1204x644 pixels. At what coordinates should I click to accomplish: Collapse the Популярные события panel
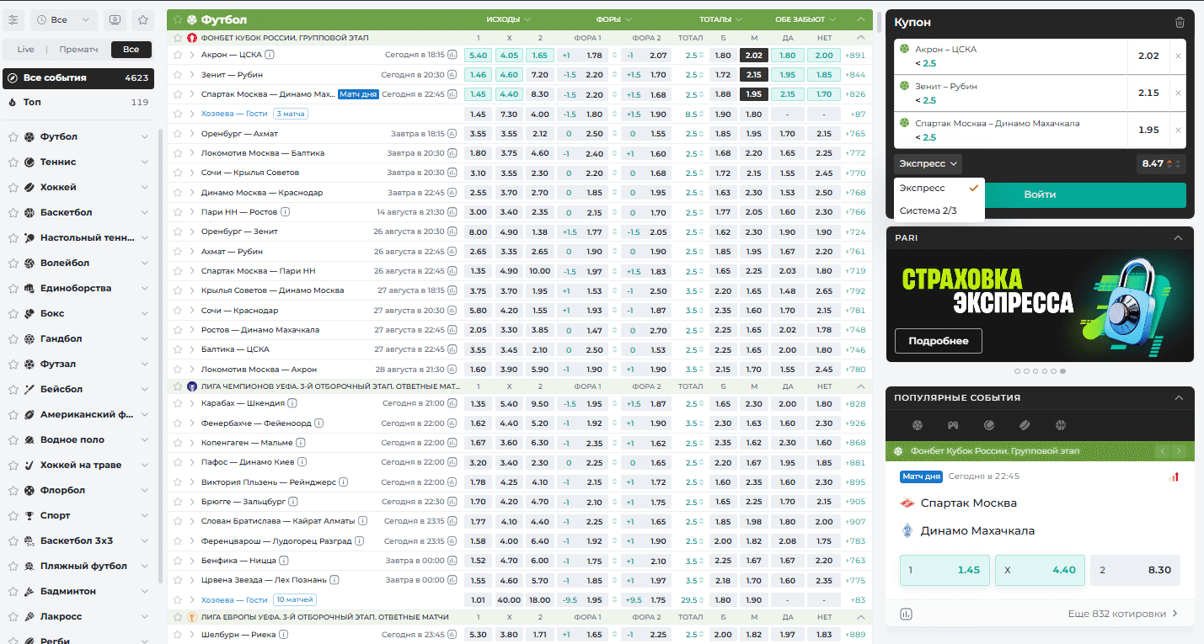click(1178, 397)
